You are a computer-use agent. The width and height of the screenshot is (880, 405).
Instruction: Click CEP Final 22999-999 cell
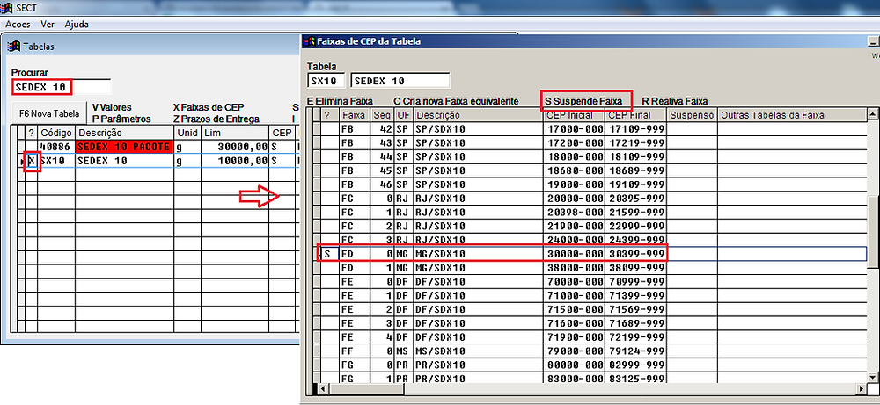635,226
